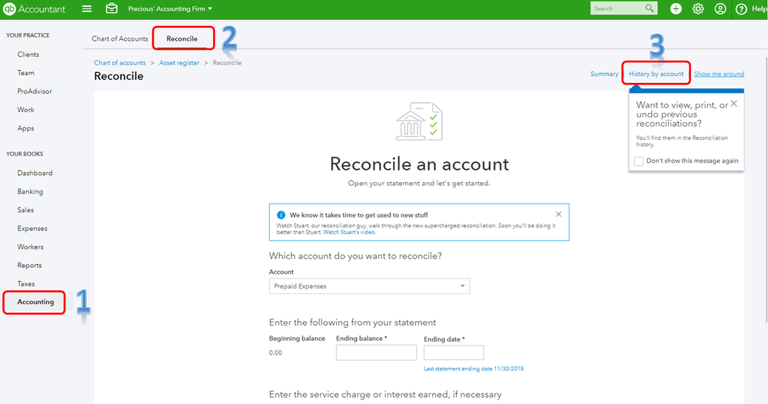
Task: Select Accounting in the sidebar
Action: pyautogui.click(x=35, y=303)
